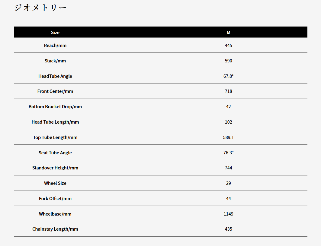Select the Head Tube Length value 102

coord(229,122)
